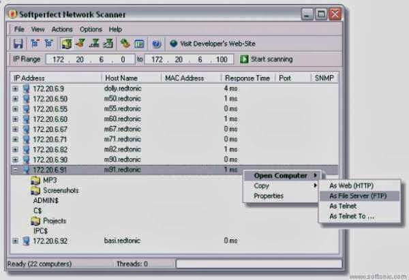The width and height of the screenshot is (409, 280).
Task: Click the Screenshots shared folder icon
Action: click(35, 190)
